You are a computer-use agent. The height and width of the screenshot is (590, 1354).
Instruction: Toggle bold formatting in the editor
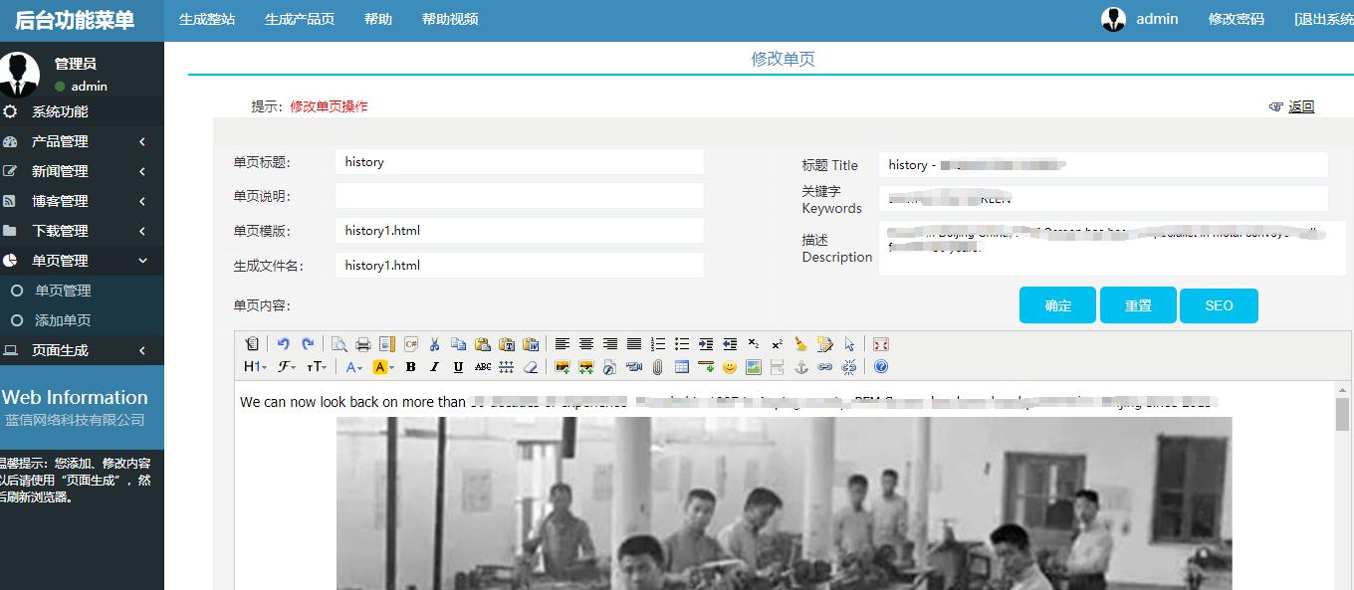410,367
